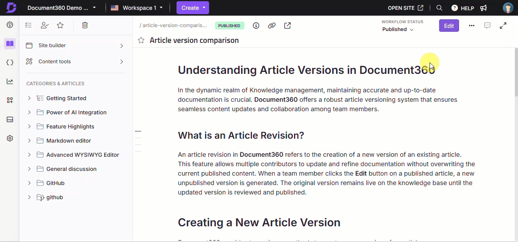This screenshot has height=242, width=518.
Task: Click the article content scrollbar
Action: pos(516,72)
